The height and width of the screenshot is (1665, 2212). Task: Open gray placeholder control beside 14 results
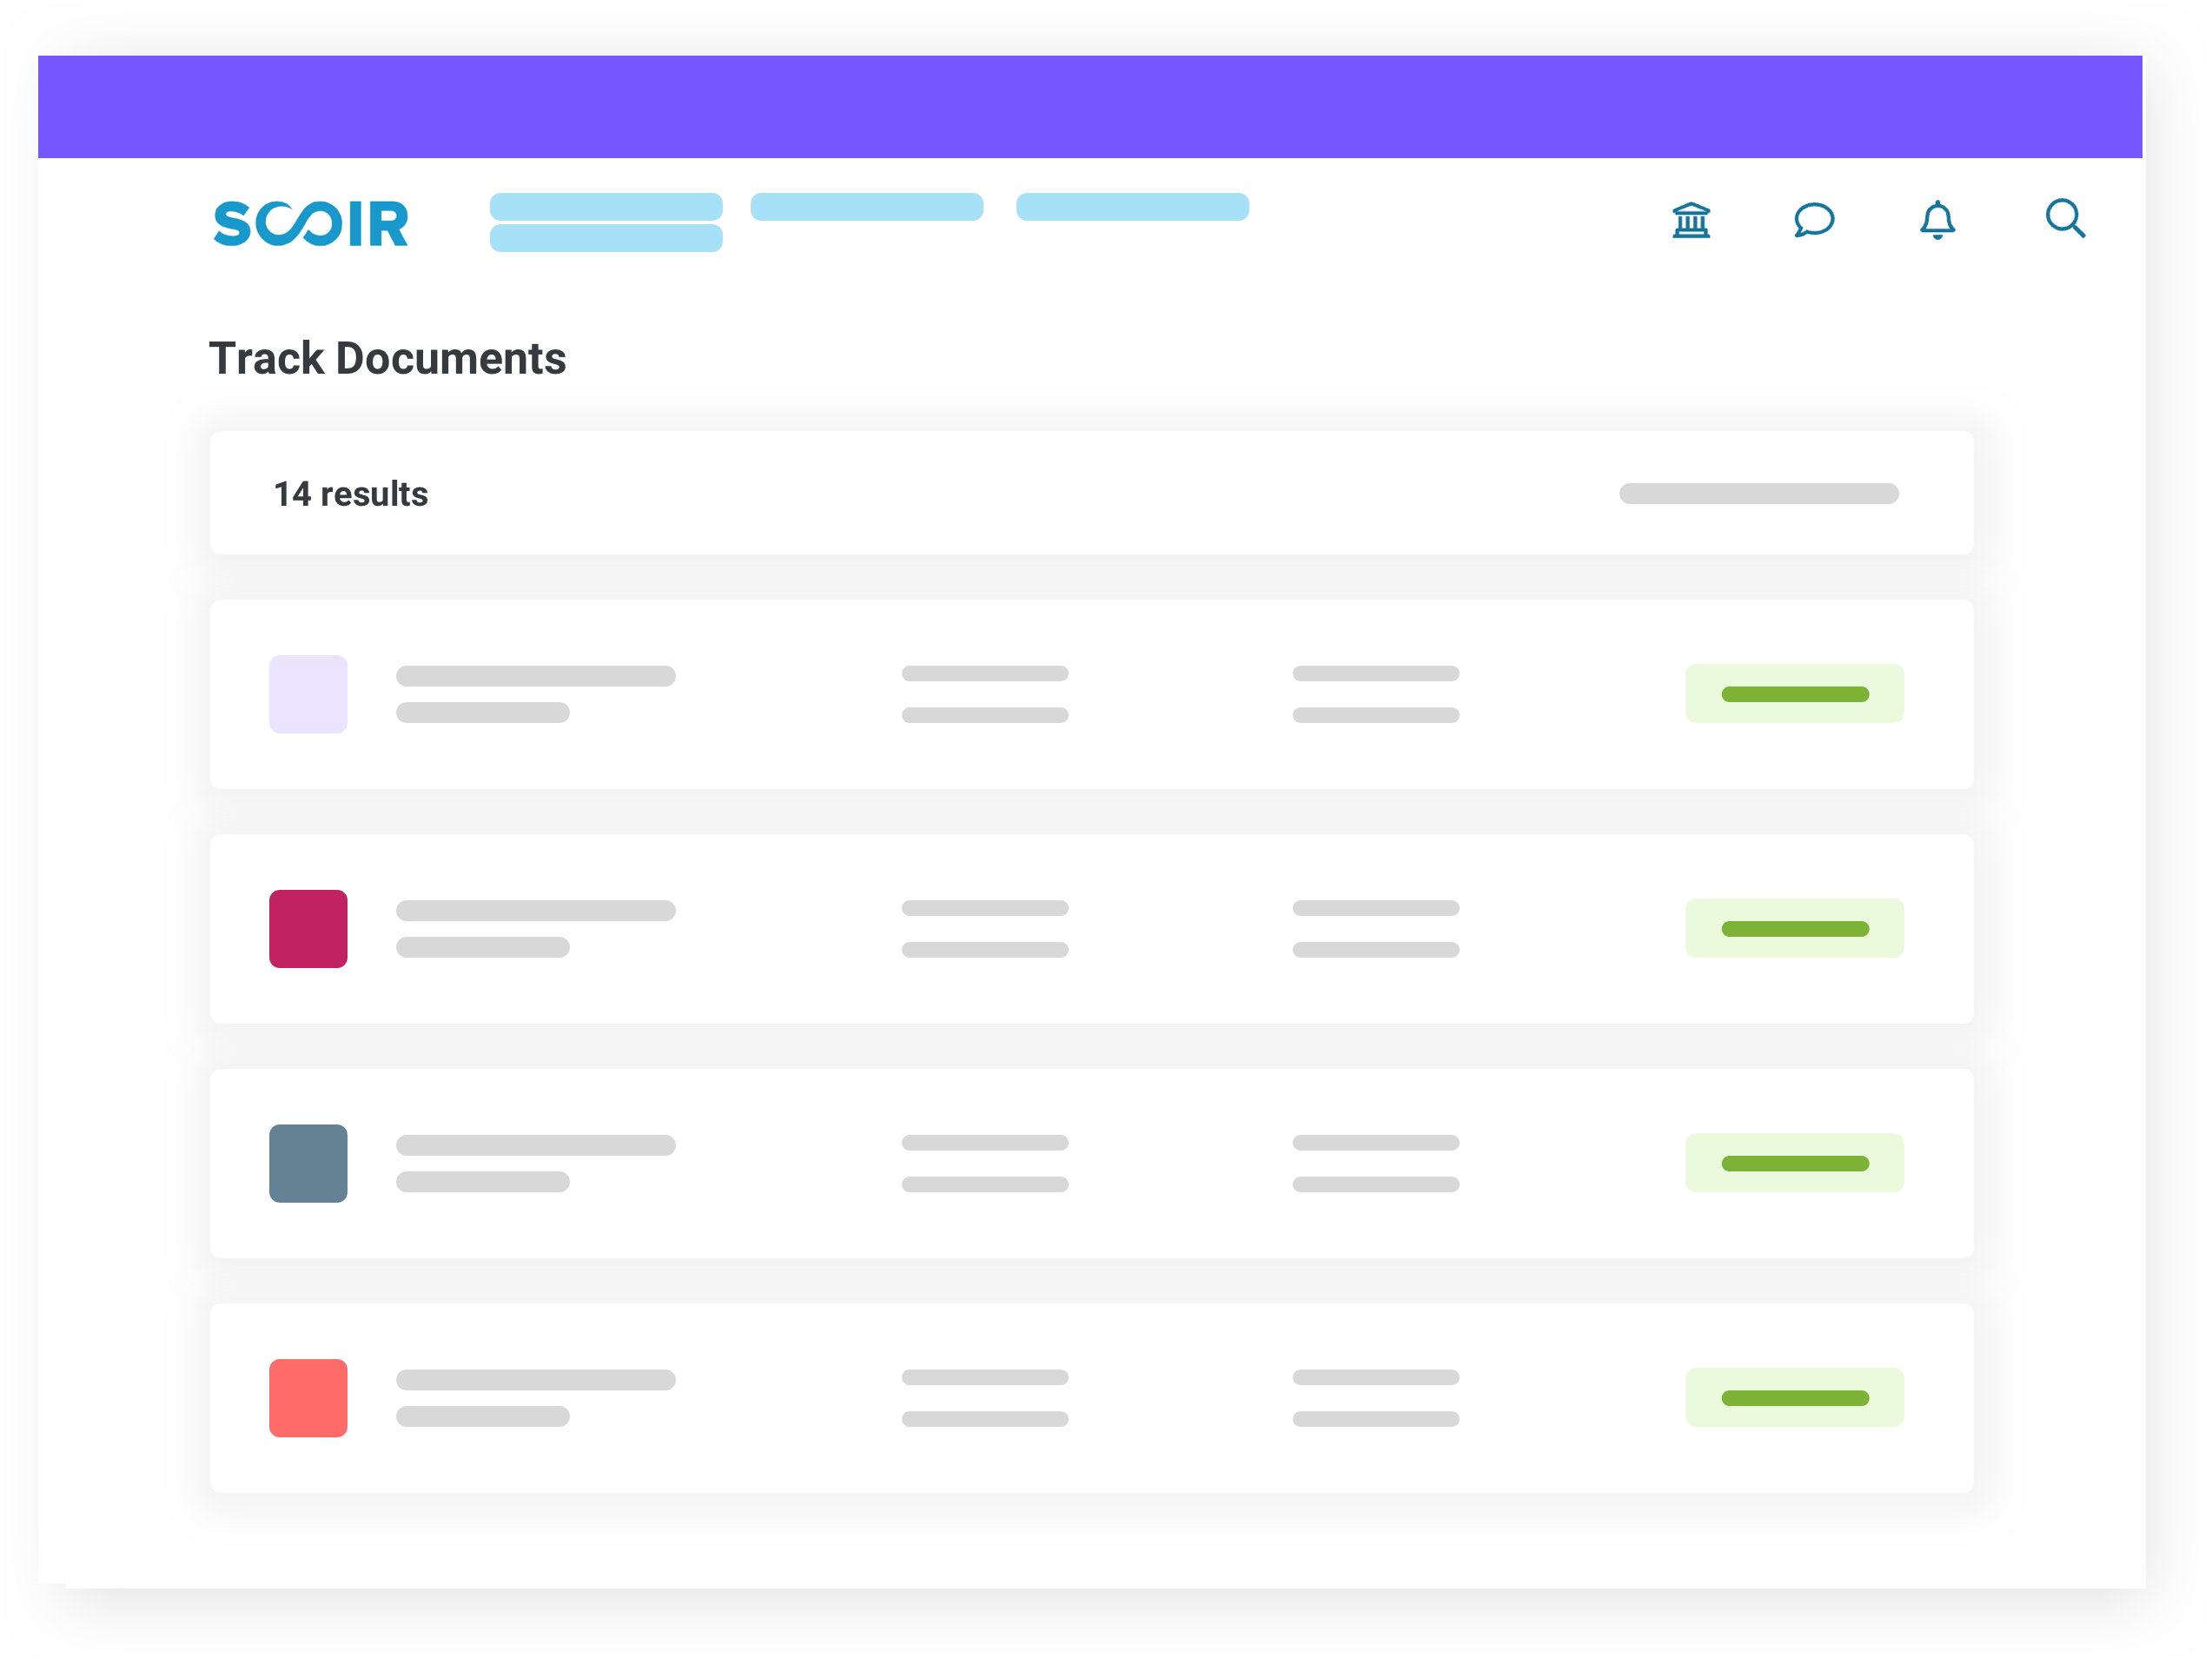[x=1759, y=494]
